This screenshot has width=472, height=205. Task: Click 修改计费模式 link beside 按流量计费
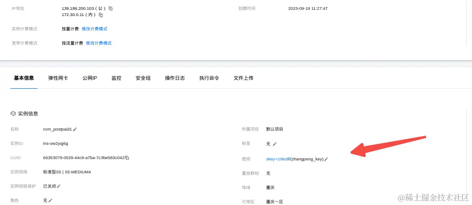click(x=99, y=43)
